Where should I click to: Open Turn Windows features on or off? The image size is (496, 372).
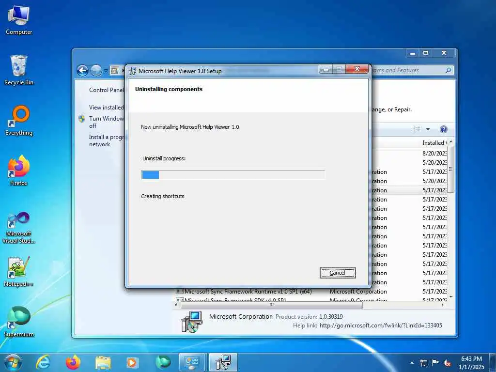pyautogui.click(x=106, y=122)
